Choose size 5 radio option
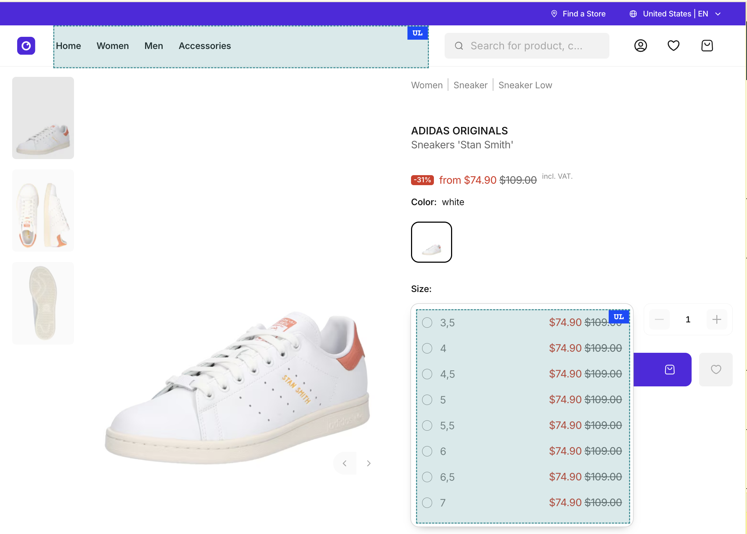The height and width of the screenshot is (534, 747). coord(427,400)
